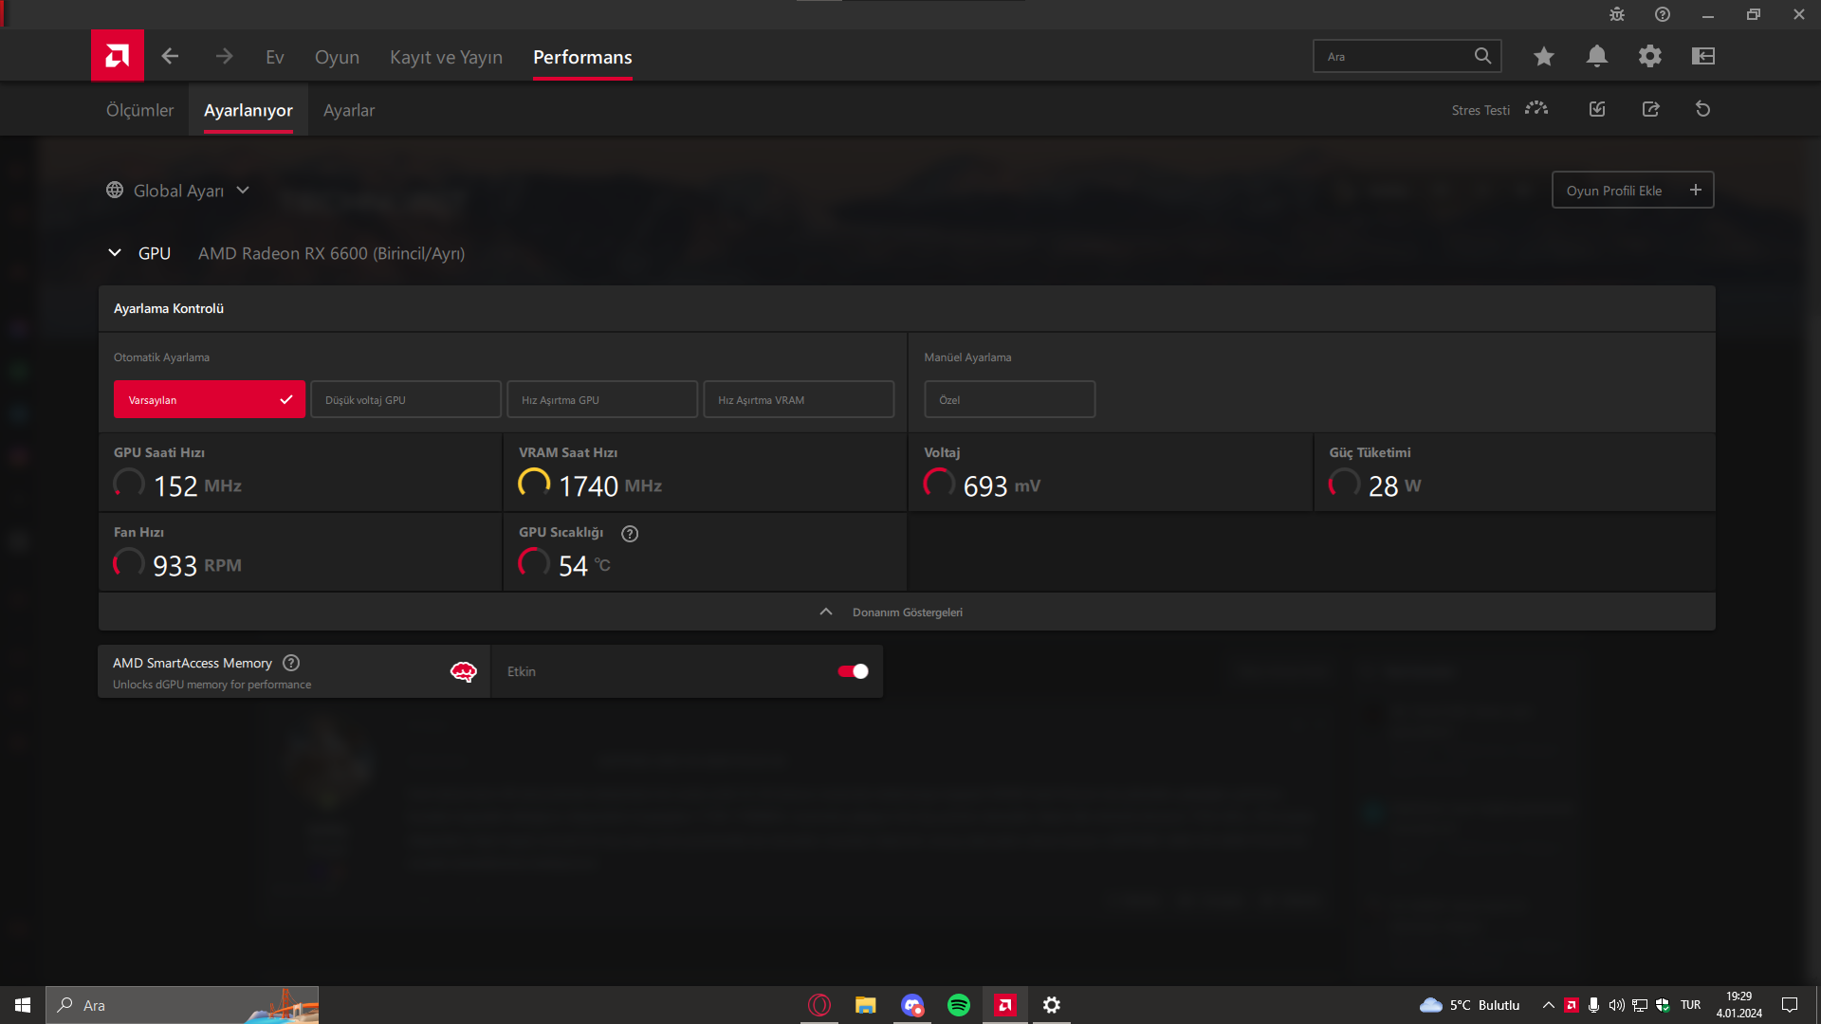Open settings via the gear icon
The image size is (1821, 1024).
point(1649,56)
